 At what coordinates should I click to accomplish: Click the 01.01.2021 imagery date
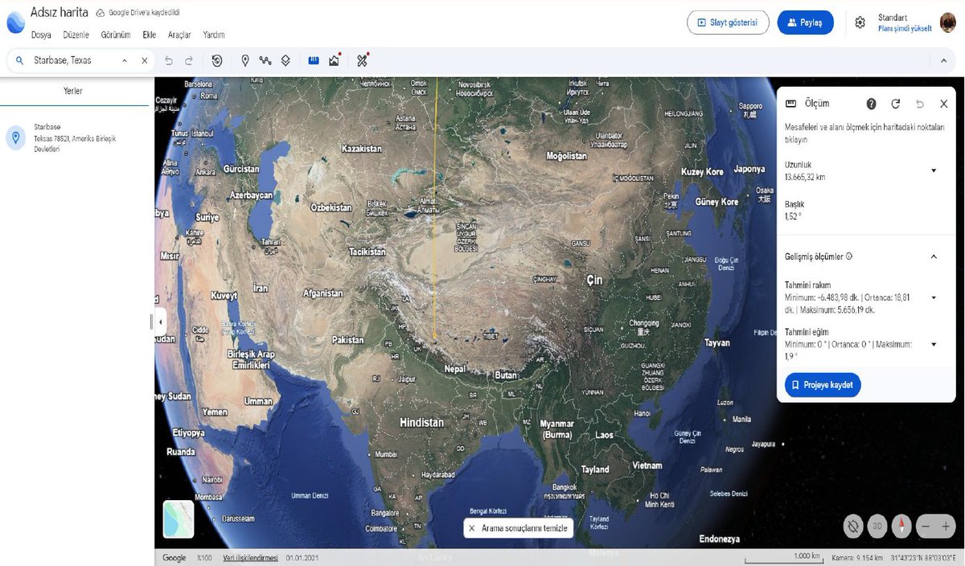pyautogui.click(x=302, y=558)
